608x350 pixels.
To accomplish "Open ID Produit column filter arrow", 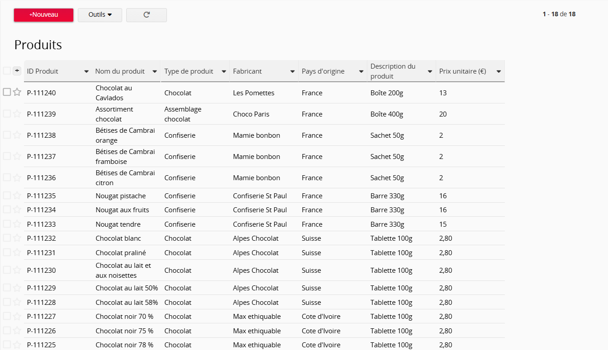I will pyautogui.click(x=86, y=71).
